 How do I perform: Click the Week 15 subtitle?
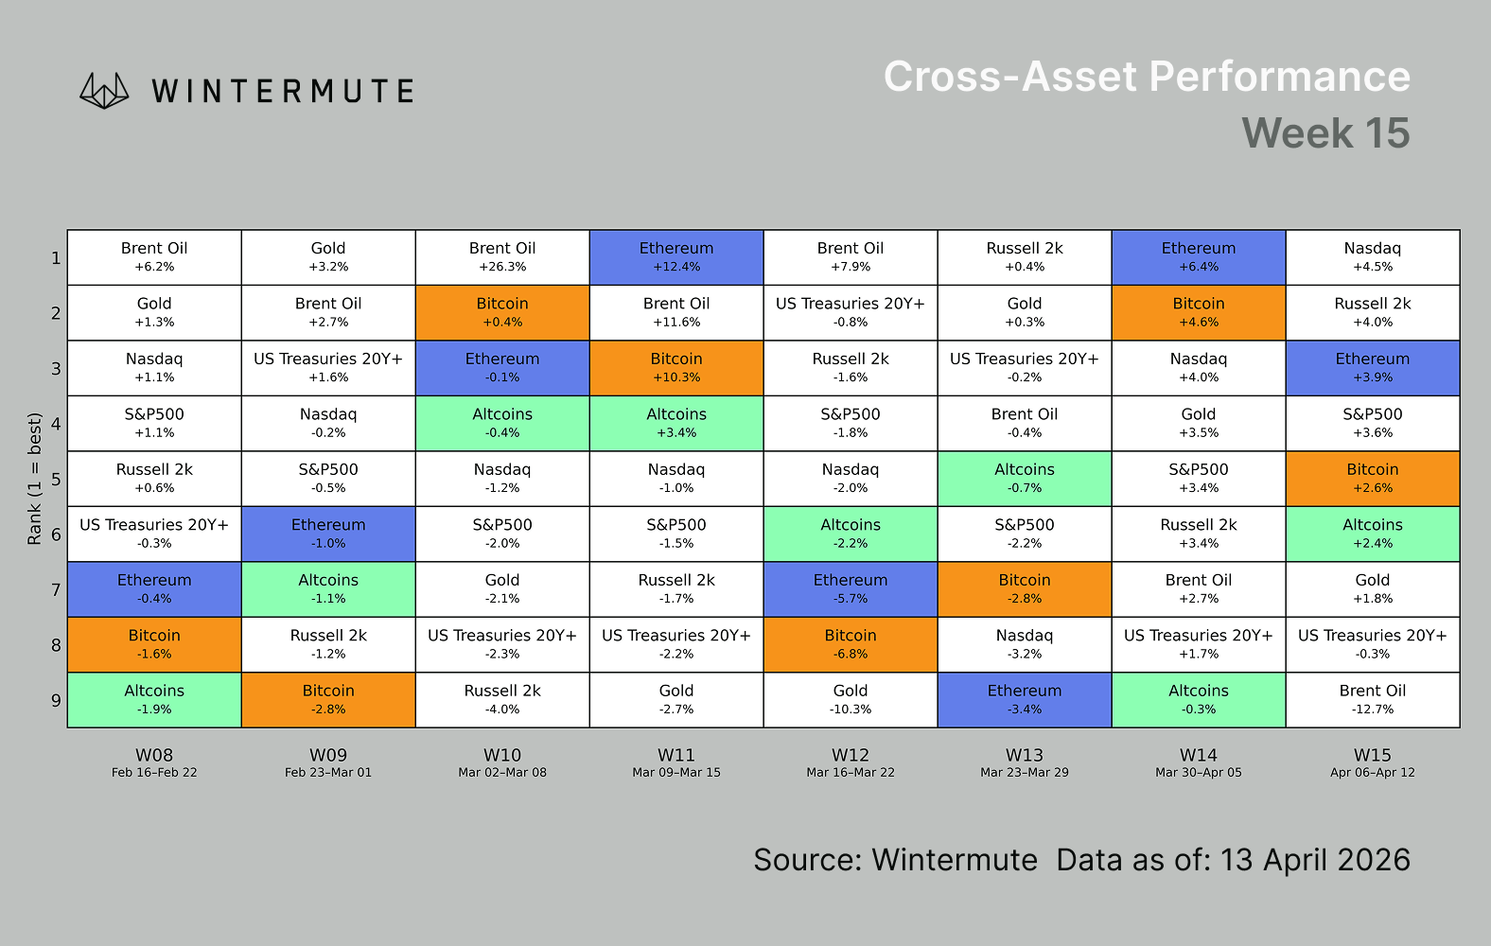(1325, 133)
